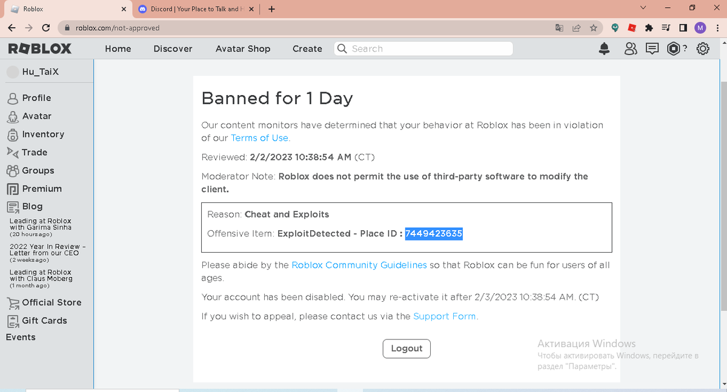
Task: Open the Roblox notifications bell
Action: pyautogui.click(x=604, y=48)
